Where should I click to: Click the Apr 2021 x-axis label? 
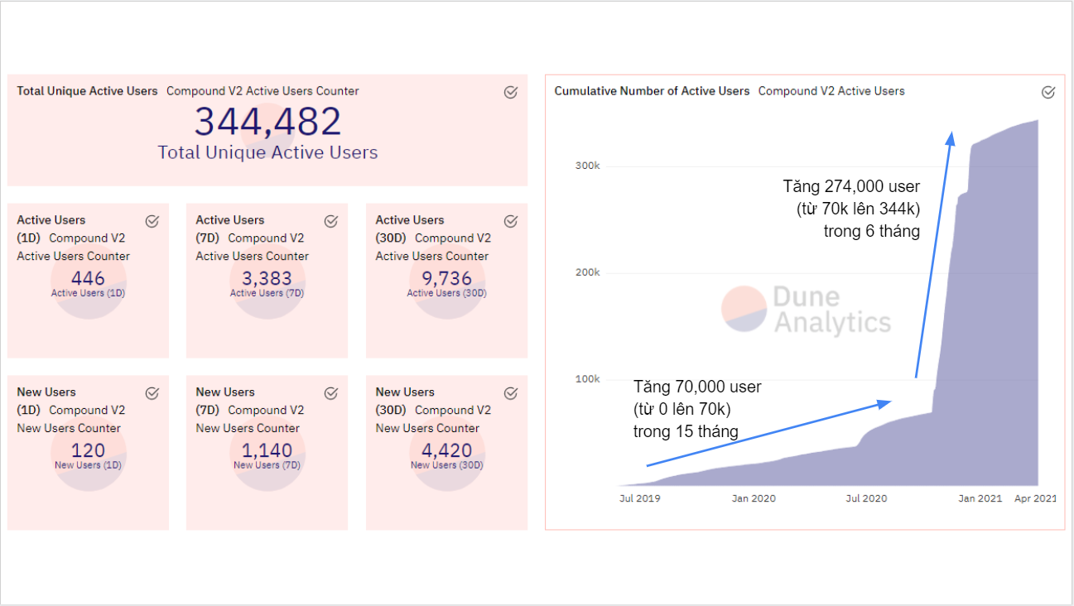pyautogui.click(x=1035, y=498)
